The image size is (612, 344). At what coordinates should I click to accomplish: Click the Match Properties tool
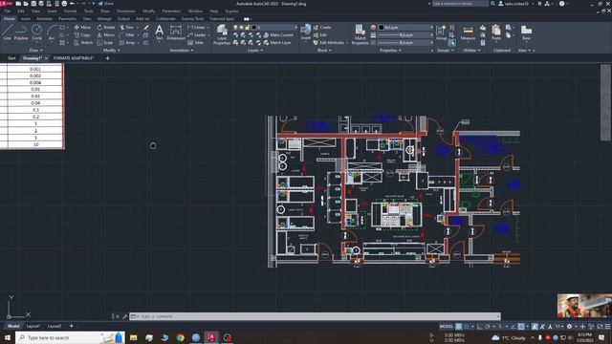pyautogui.click(x=360, y=34)
